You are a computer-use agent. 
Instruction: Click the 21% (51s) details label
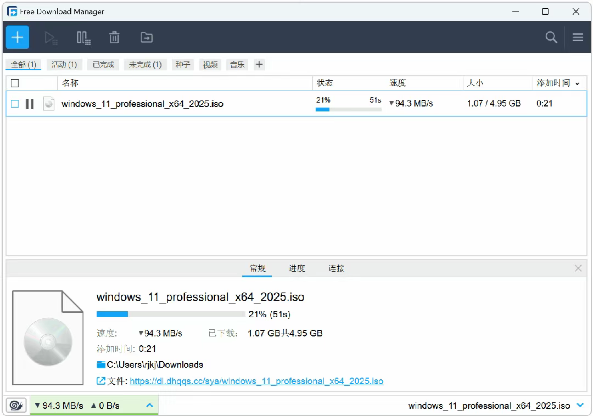point(270,314)
